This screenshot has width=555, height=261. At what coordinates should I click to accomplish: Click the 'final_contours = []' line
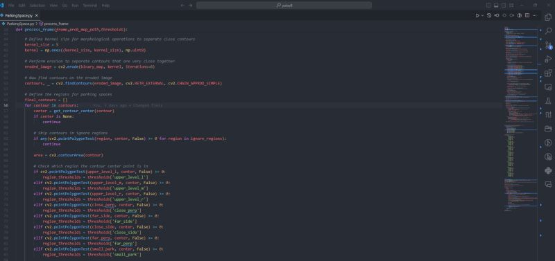click(x=46, y=100)
